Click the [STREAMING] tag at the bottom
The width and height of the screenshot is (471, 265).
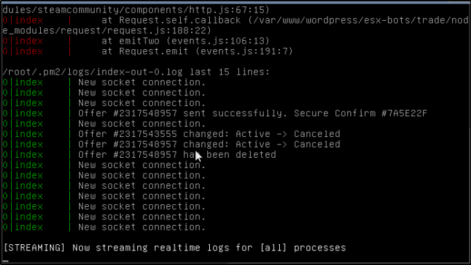coord(34,248)
